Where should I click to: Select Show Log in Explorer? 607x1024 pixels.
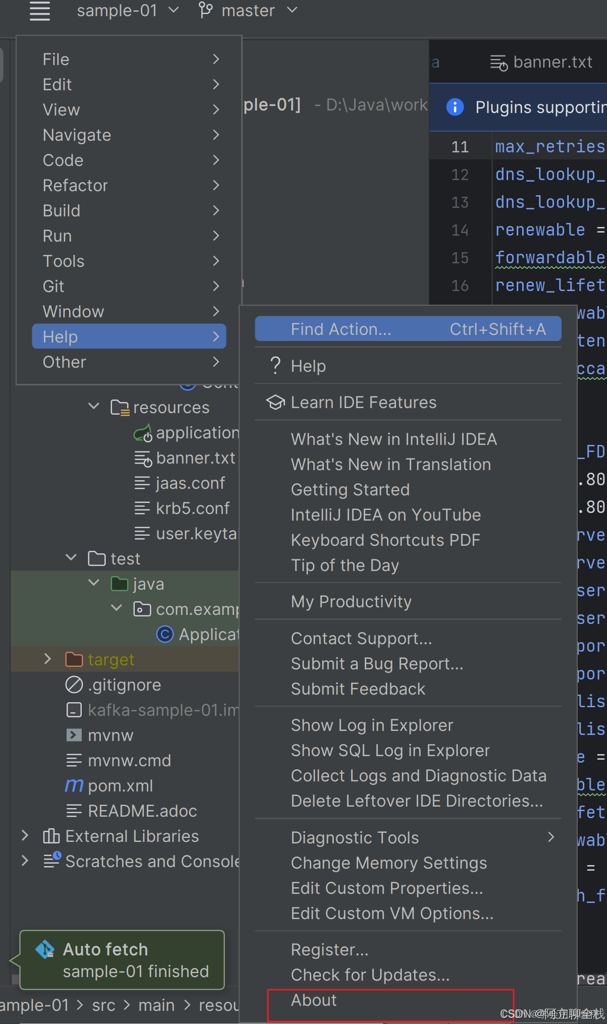[408, 725]
